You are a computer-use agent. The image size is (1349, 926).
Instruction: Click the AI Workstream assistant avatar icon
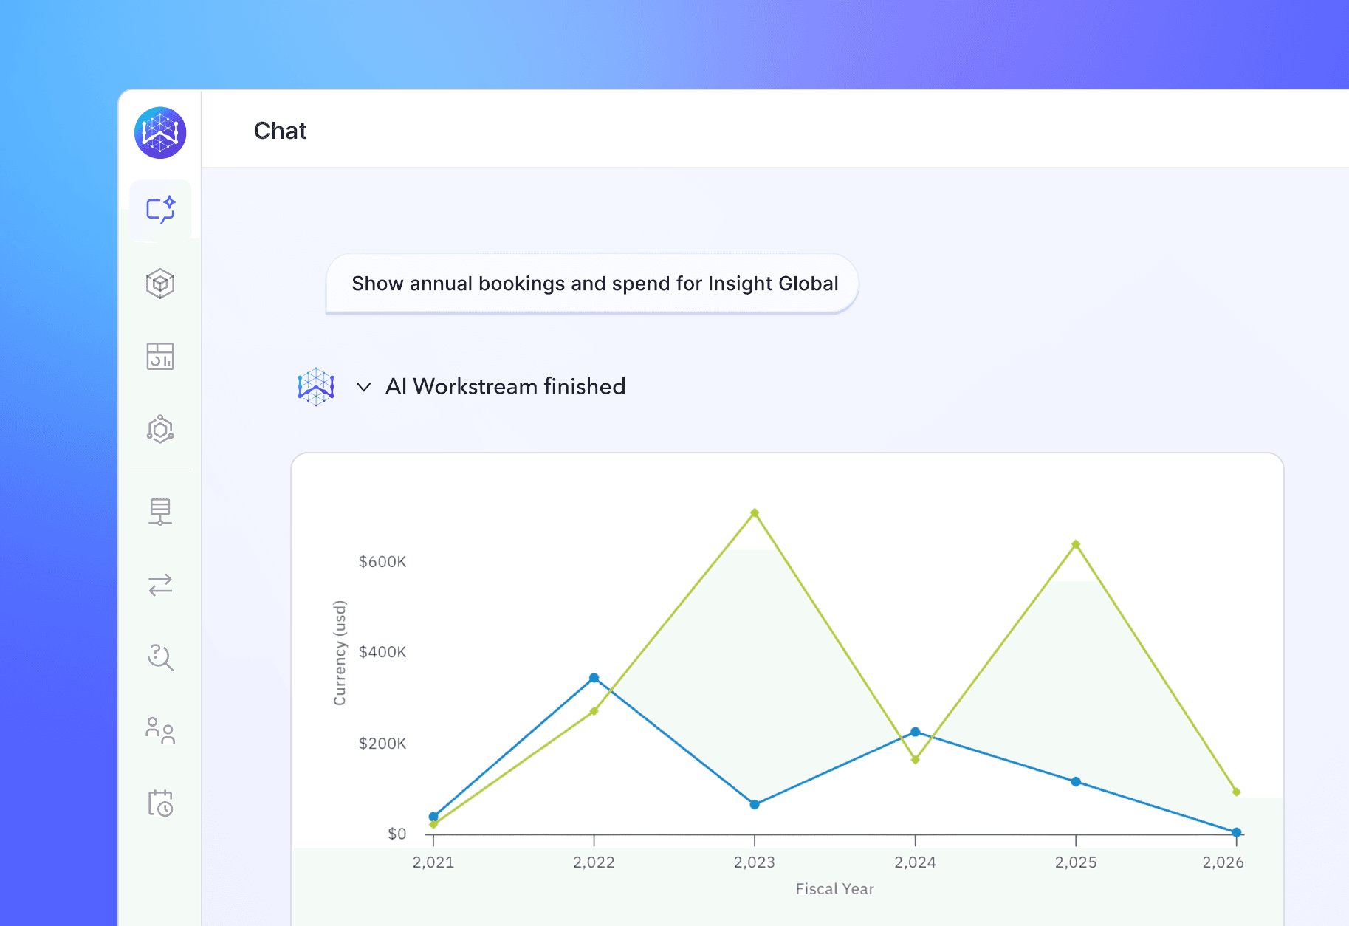(x=316, y=387)
